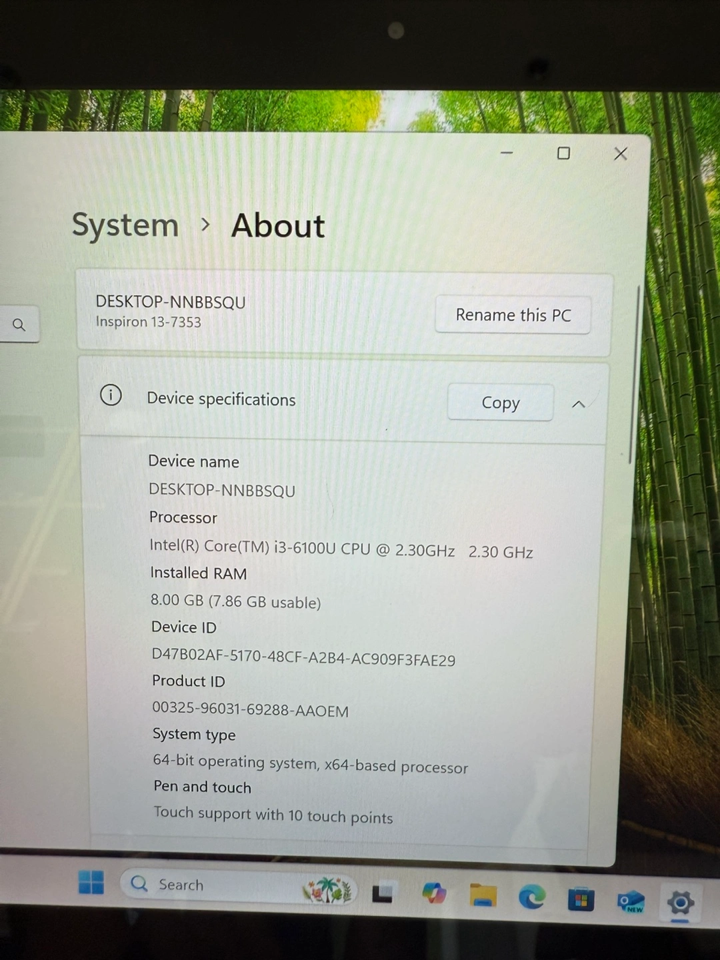This screenshot has height=960, width=720.
Task: Click the Device name label
Action: point(193,461)
